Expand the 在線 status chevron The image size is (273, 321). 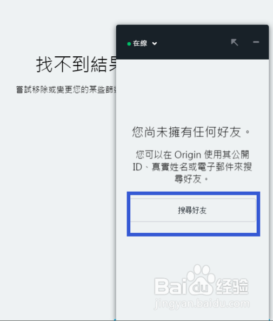[x=155, y=43]
